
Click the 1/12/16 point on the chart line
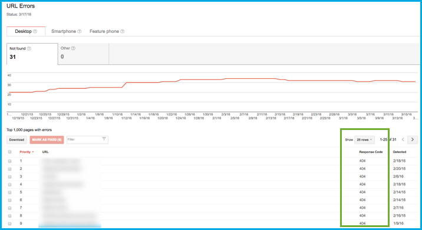click(126, 83)
